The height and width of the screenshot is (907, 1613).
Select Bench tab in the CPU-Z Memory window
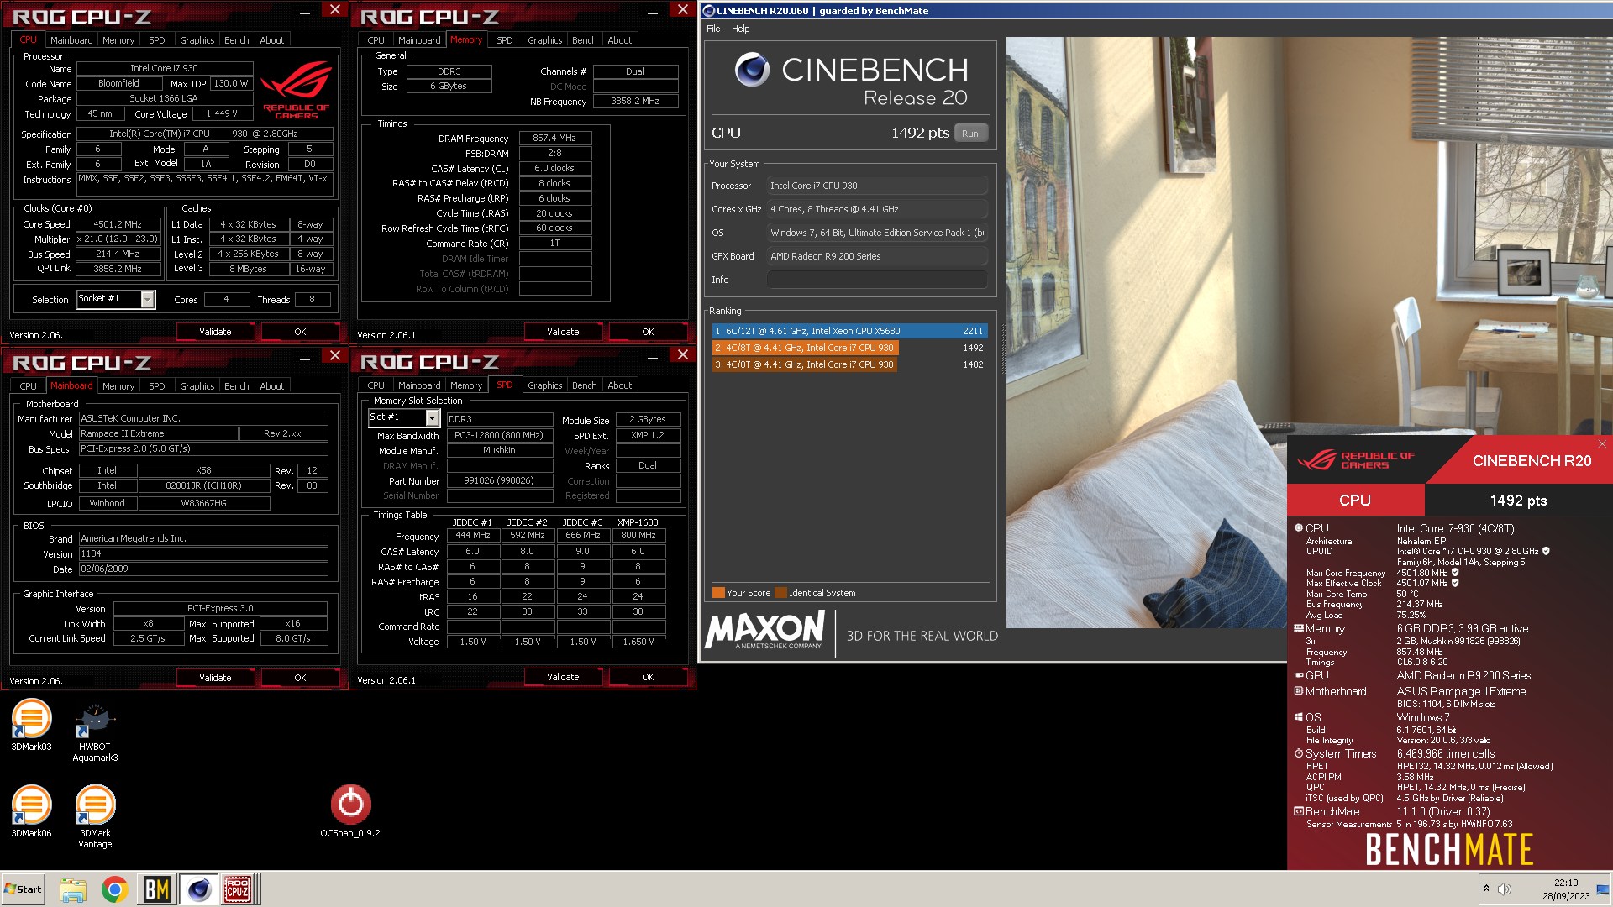(x=584, y=40)
